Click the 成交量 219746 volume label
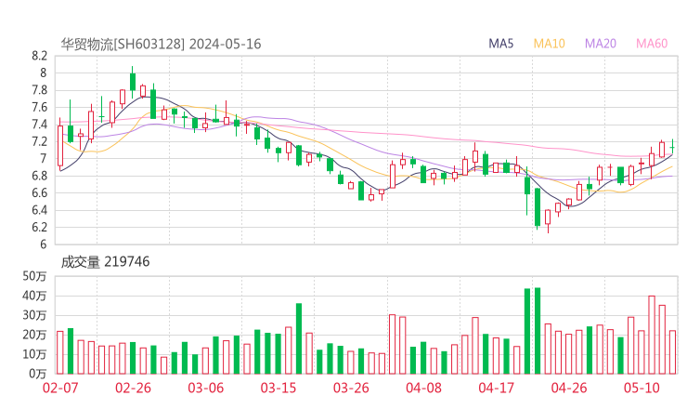This screenshot has height=409, width=687. [x=105, y=262]
